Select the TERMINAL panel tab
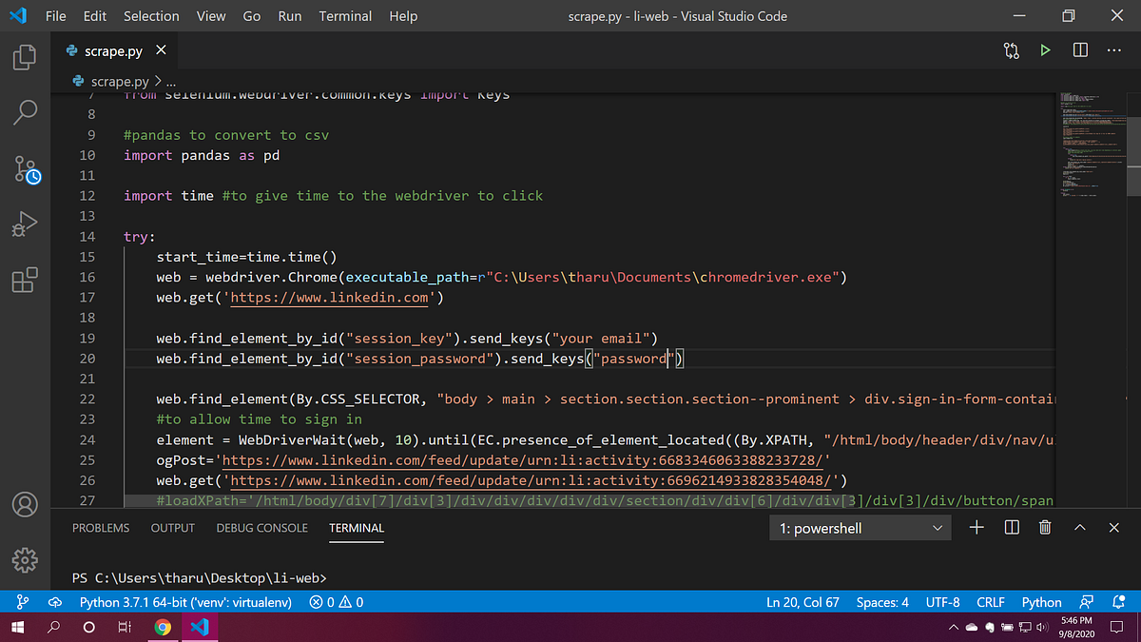 pyautogui.click(x=357, y=528)
